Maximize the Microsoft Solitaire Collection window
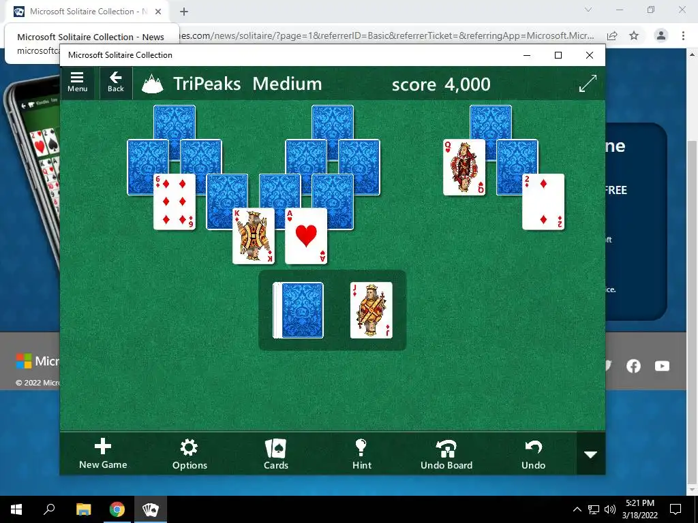This screenshot has width=698, height=523. click(558, 55)
